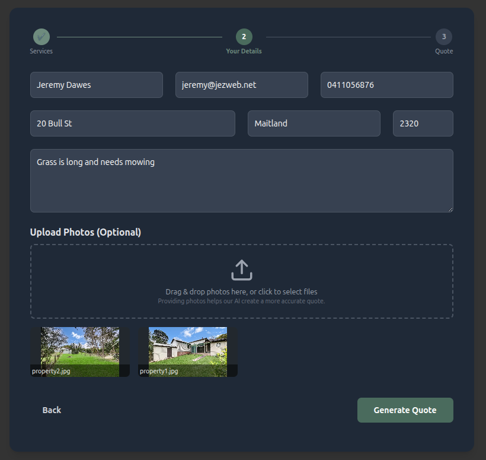Click the completed Services step checkmark icon
This screenshot has width=486, height=460.
coord(41,37)
